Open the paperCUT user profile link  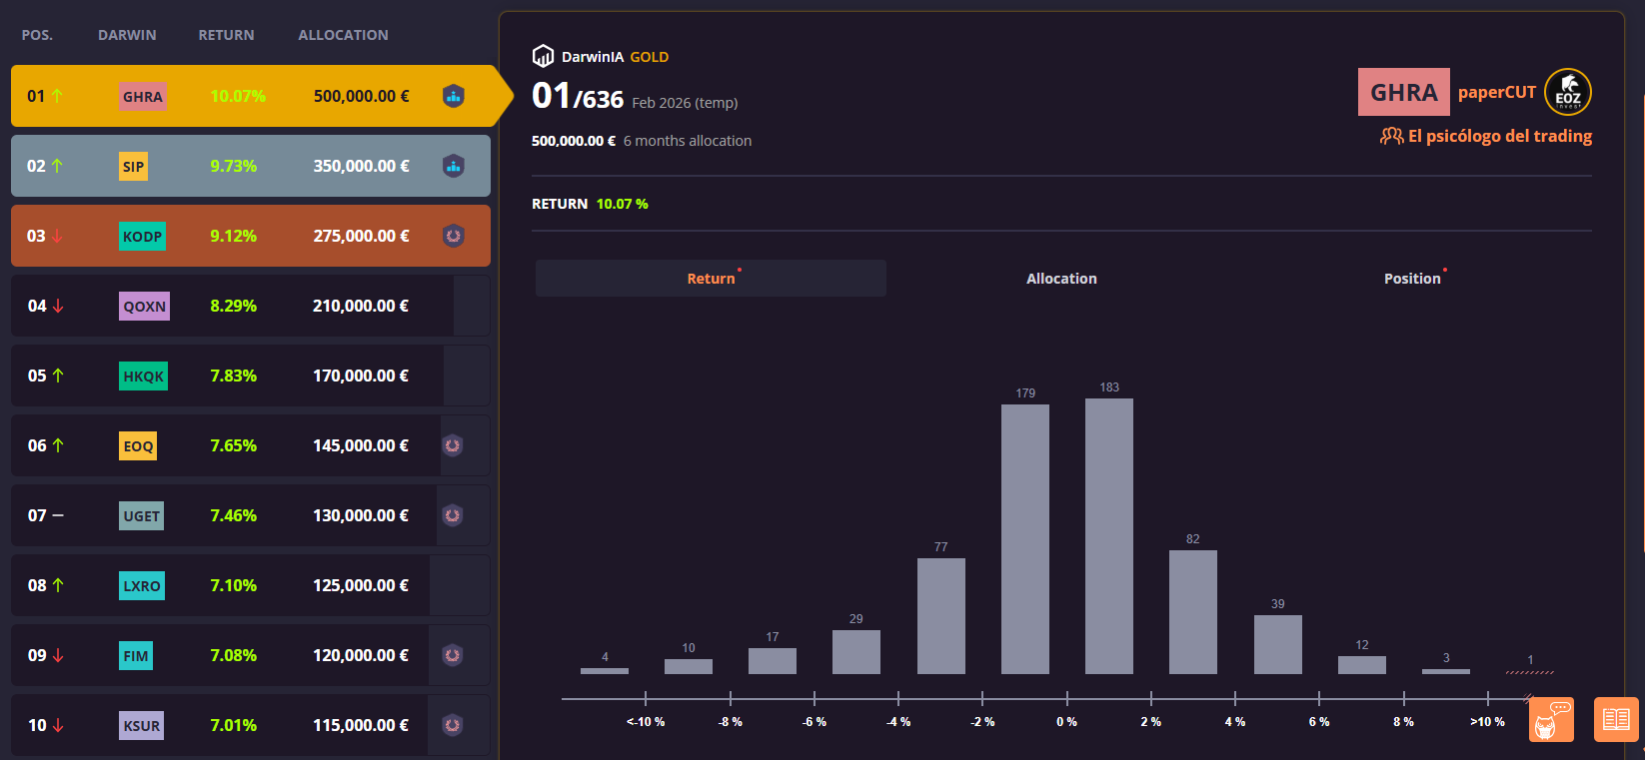point(1496,92)
